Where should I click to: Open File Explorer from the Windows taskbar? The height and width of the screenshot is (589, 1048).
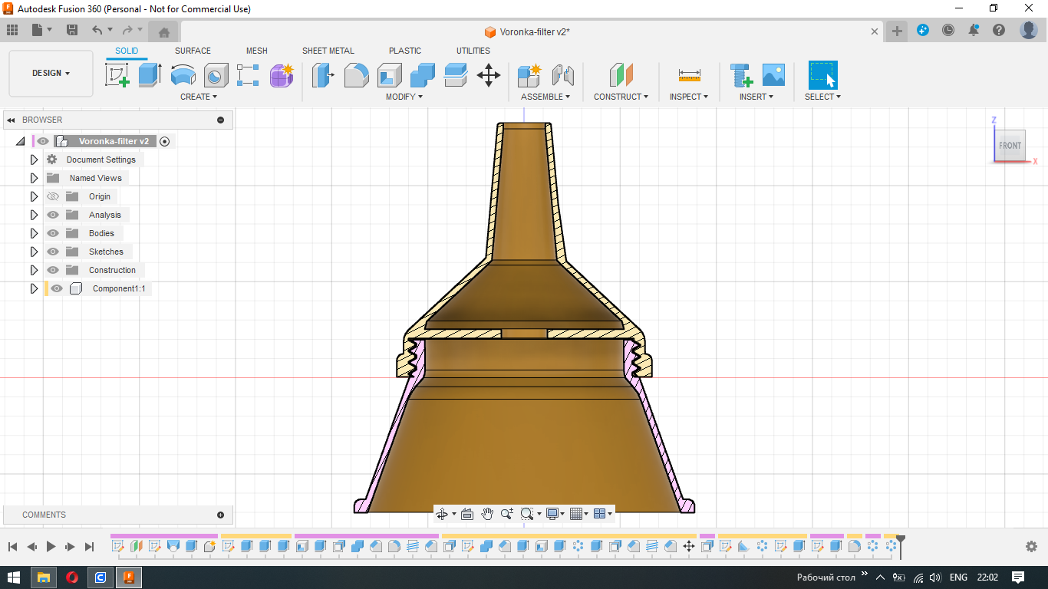click(x=44, y=577)
